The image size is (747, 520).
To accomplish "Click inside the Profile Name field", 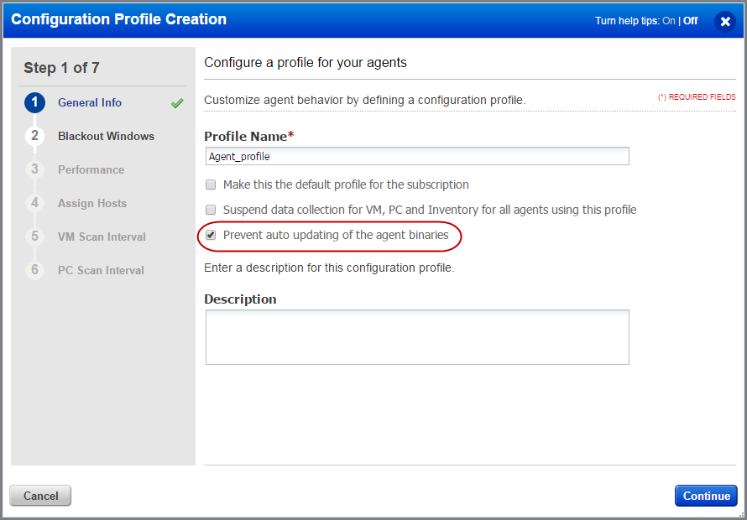I will click(x=417, y=156).
